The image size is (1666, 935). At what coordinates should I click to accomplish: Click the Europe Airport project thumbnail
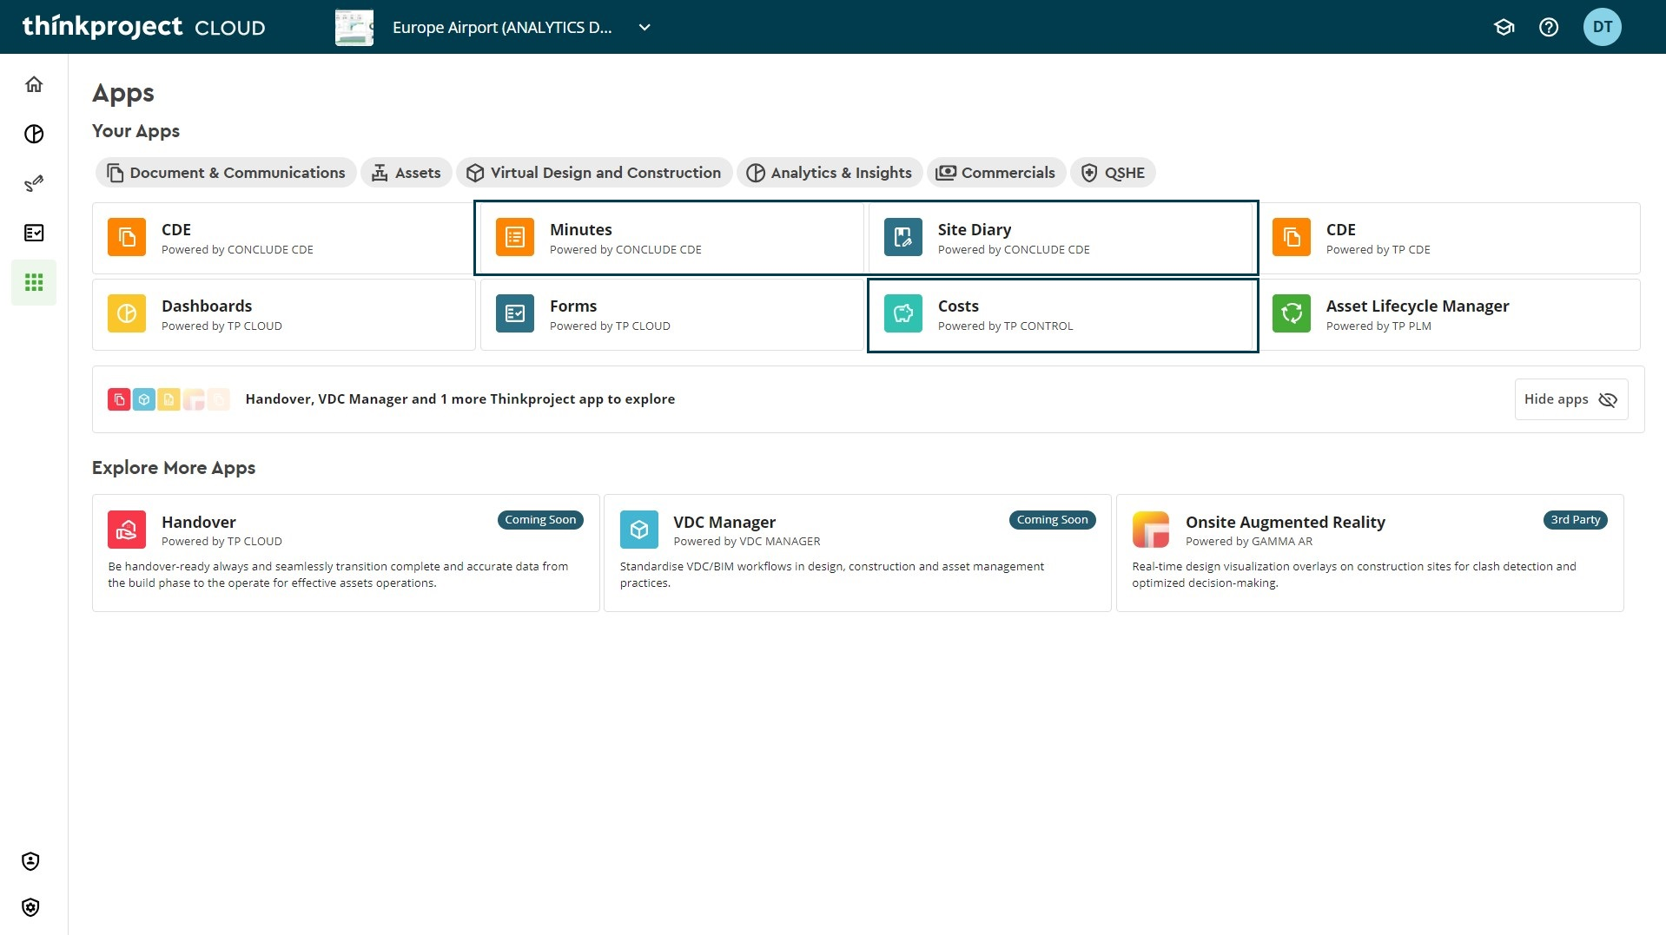[x=354, y=27]
